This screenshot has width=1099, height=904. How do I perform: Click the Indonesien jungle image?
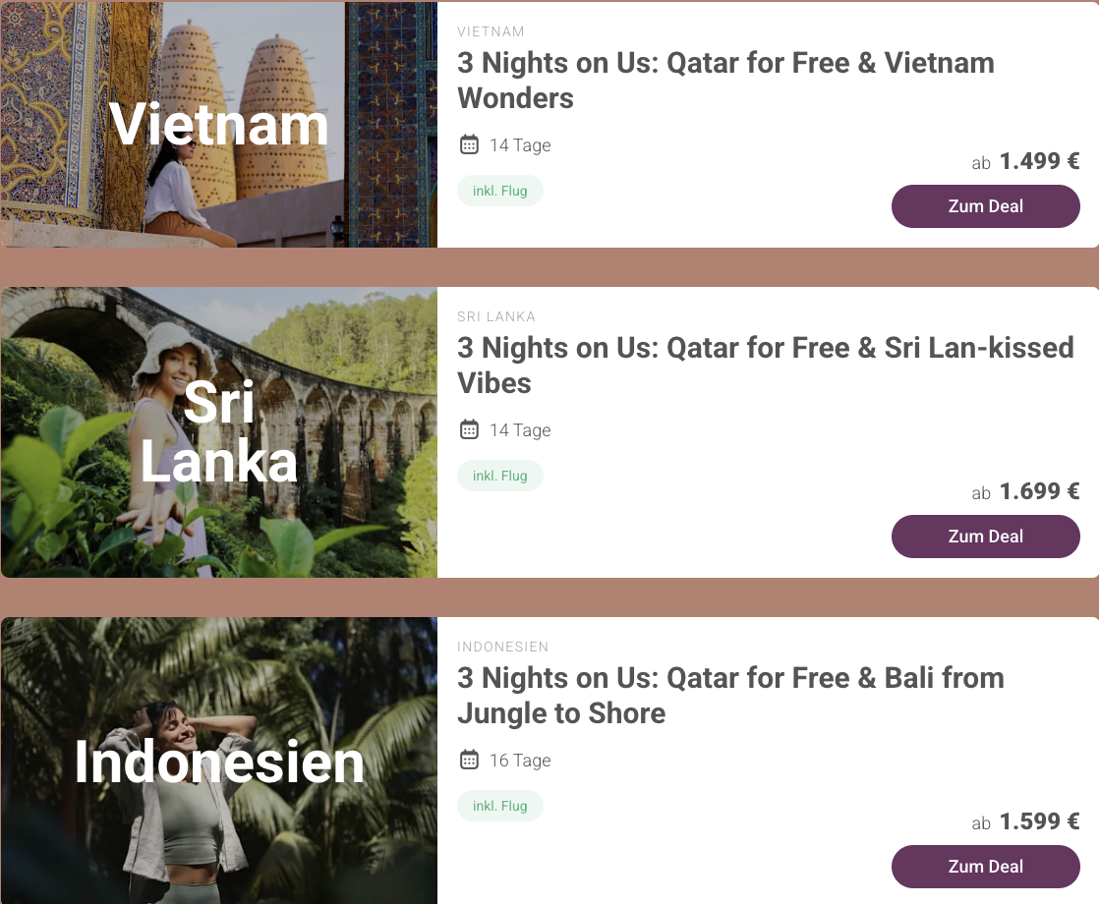point(218,762)
